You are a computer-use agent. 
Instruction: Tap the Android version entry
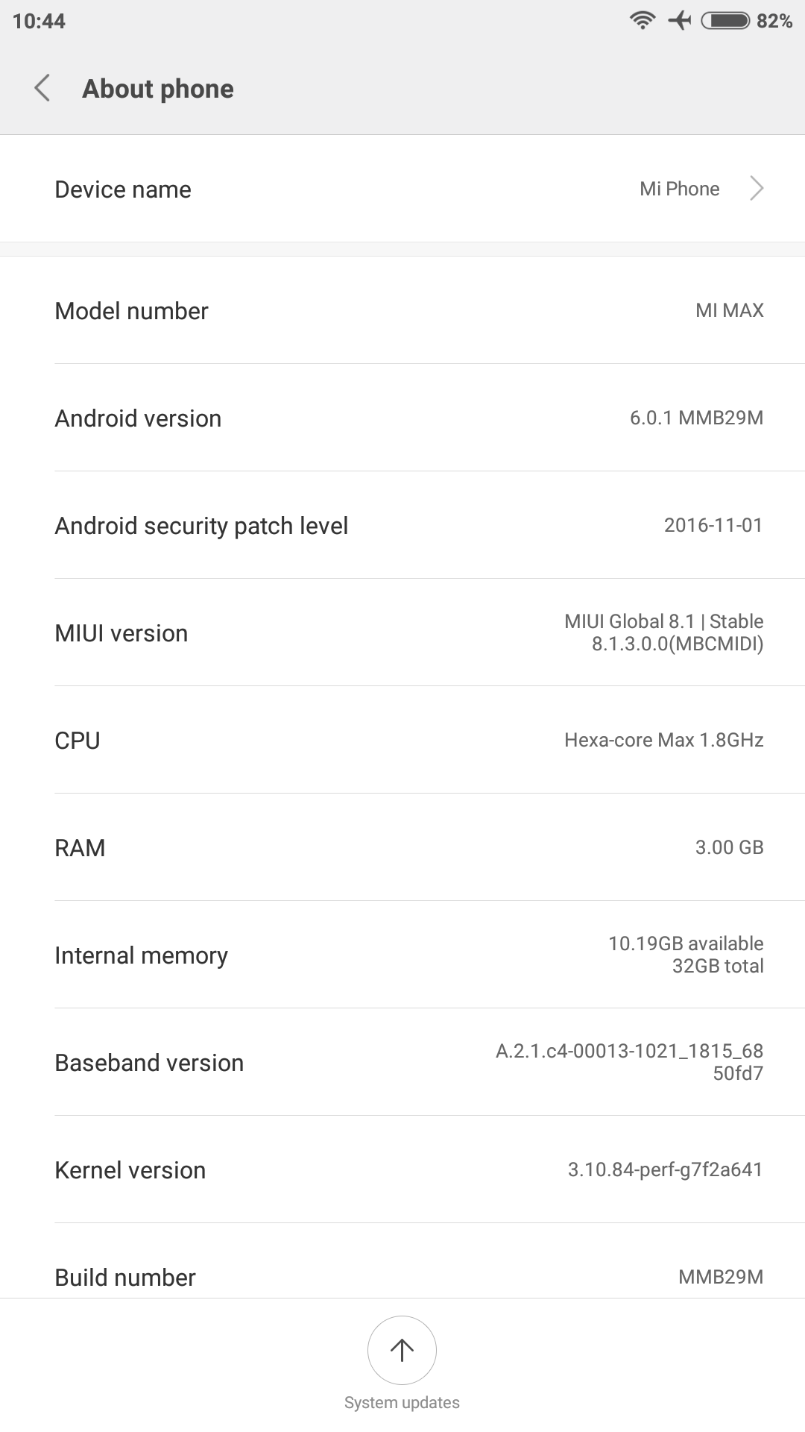point(402,418)
